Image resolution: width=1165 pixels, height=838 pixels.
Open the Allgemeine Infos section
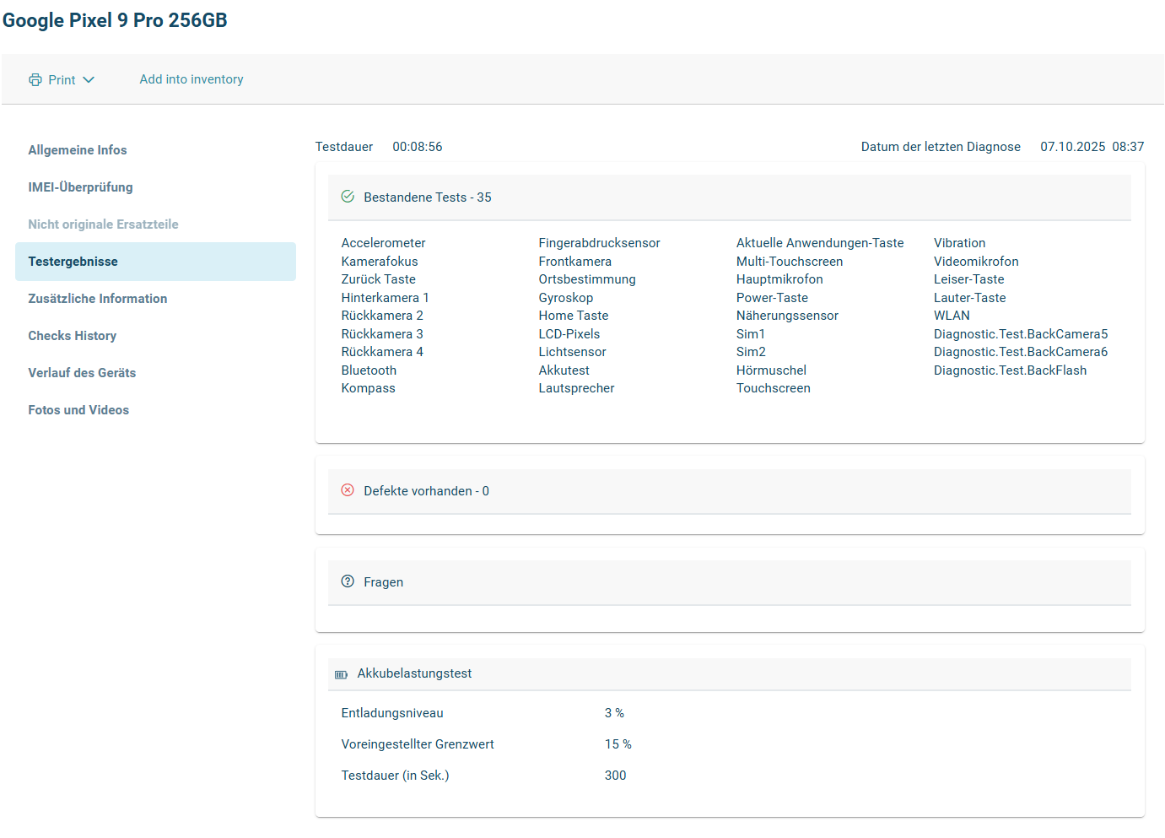78,150
